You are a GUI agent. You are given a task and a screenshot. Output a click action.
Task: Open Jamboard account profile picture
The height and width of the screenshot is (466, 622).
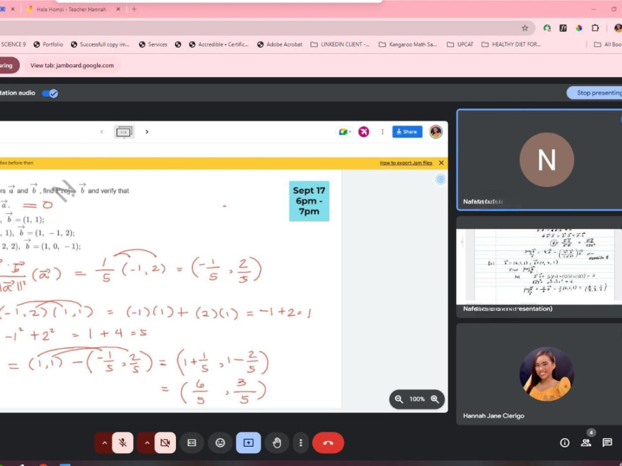tap(435, 132)
